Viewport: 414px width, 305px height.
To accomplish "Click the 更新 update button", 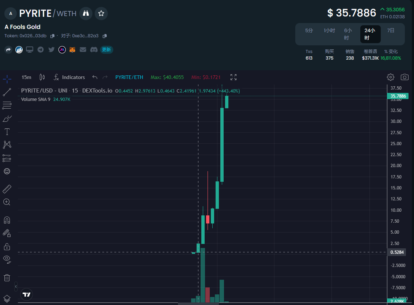I will [106, 50].
